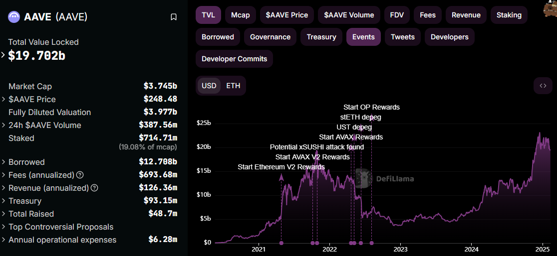Toggle the TVL chart metric
The width and height of the screenshot is (557, 256).
tap(209, 15)
